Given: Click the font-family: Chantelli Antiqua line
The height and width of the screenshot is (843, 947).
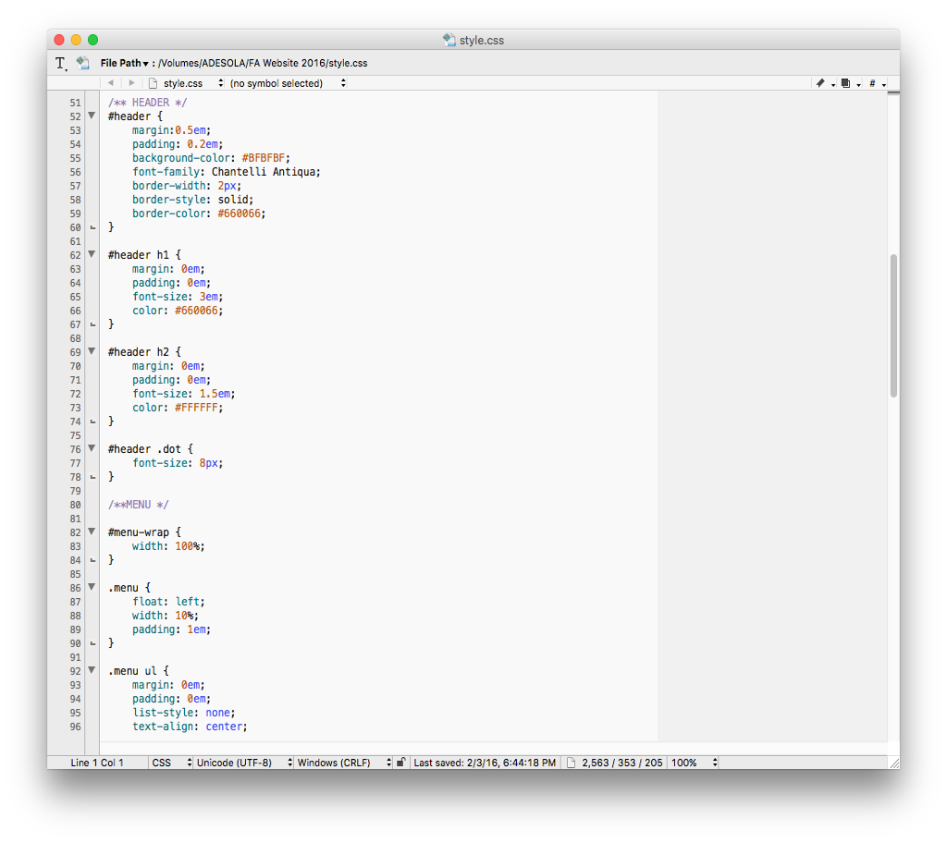Looking at the screenshot, I should pos(227,172).
